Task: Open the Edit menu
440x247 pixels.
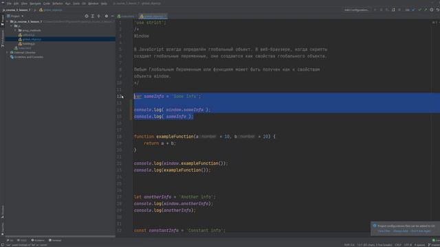Action: (x=16, y=3)
